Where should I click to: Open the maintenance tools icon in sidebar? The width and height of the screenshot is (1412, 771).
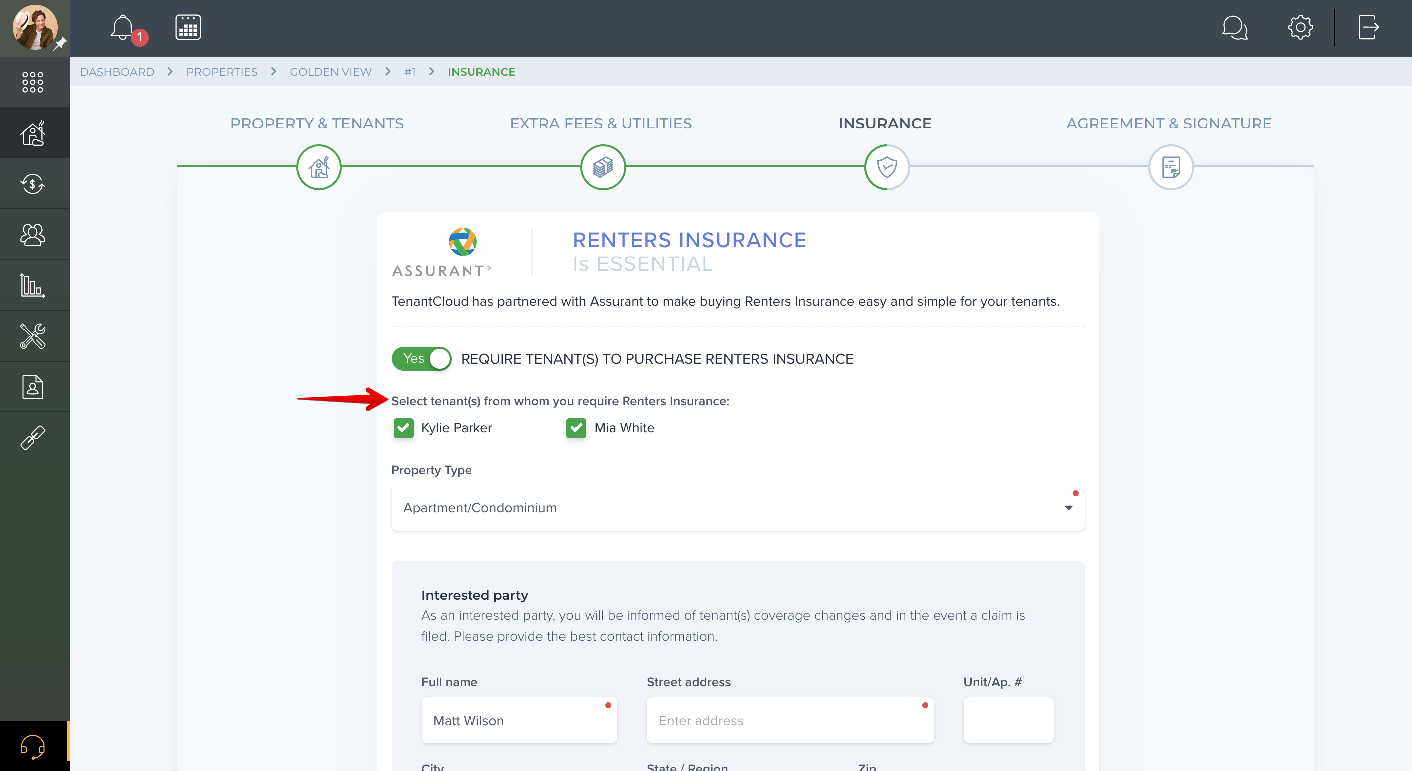coord(33,336)
